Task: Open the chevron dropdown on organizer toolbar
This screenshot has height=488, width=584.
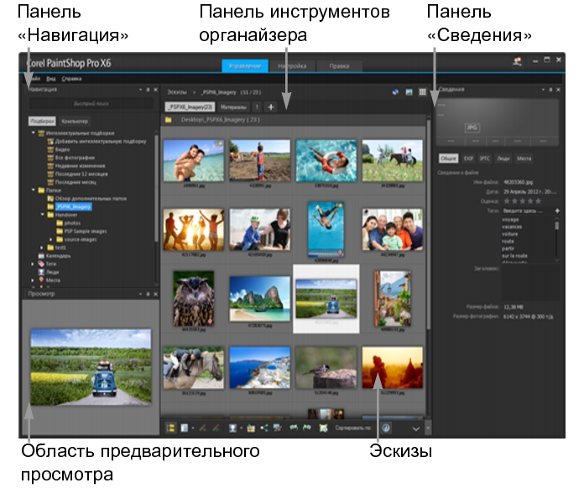Action: pyautogui.click(x=415, y=428)
